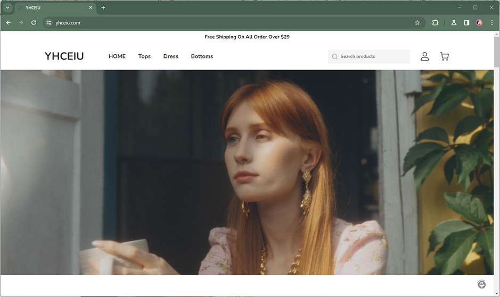Click the Search products field

click(x=368, y=56)
